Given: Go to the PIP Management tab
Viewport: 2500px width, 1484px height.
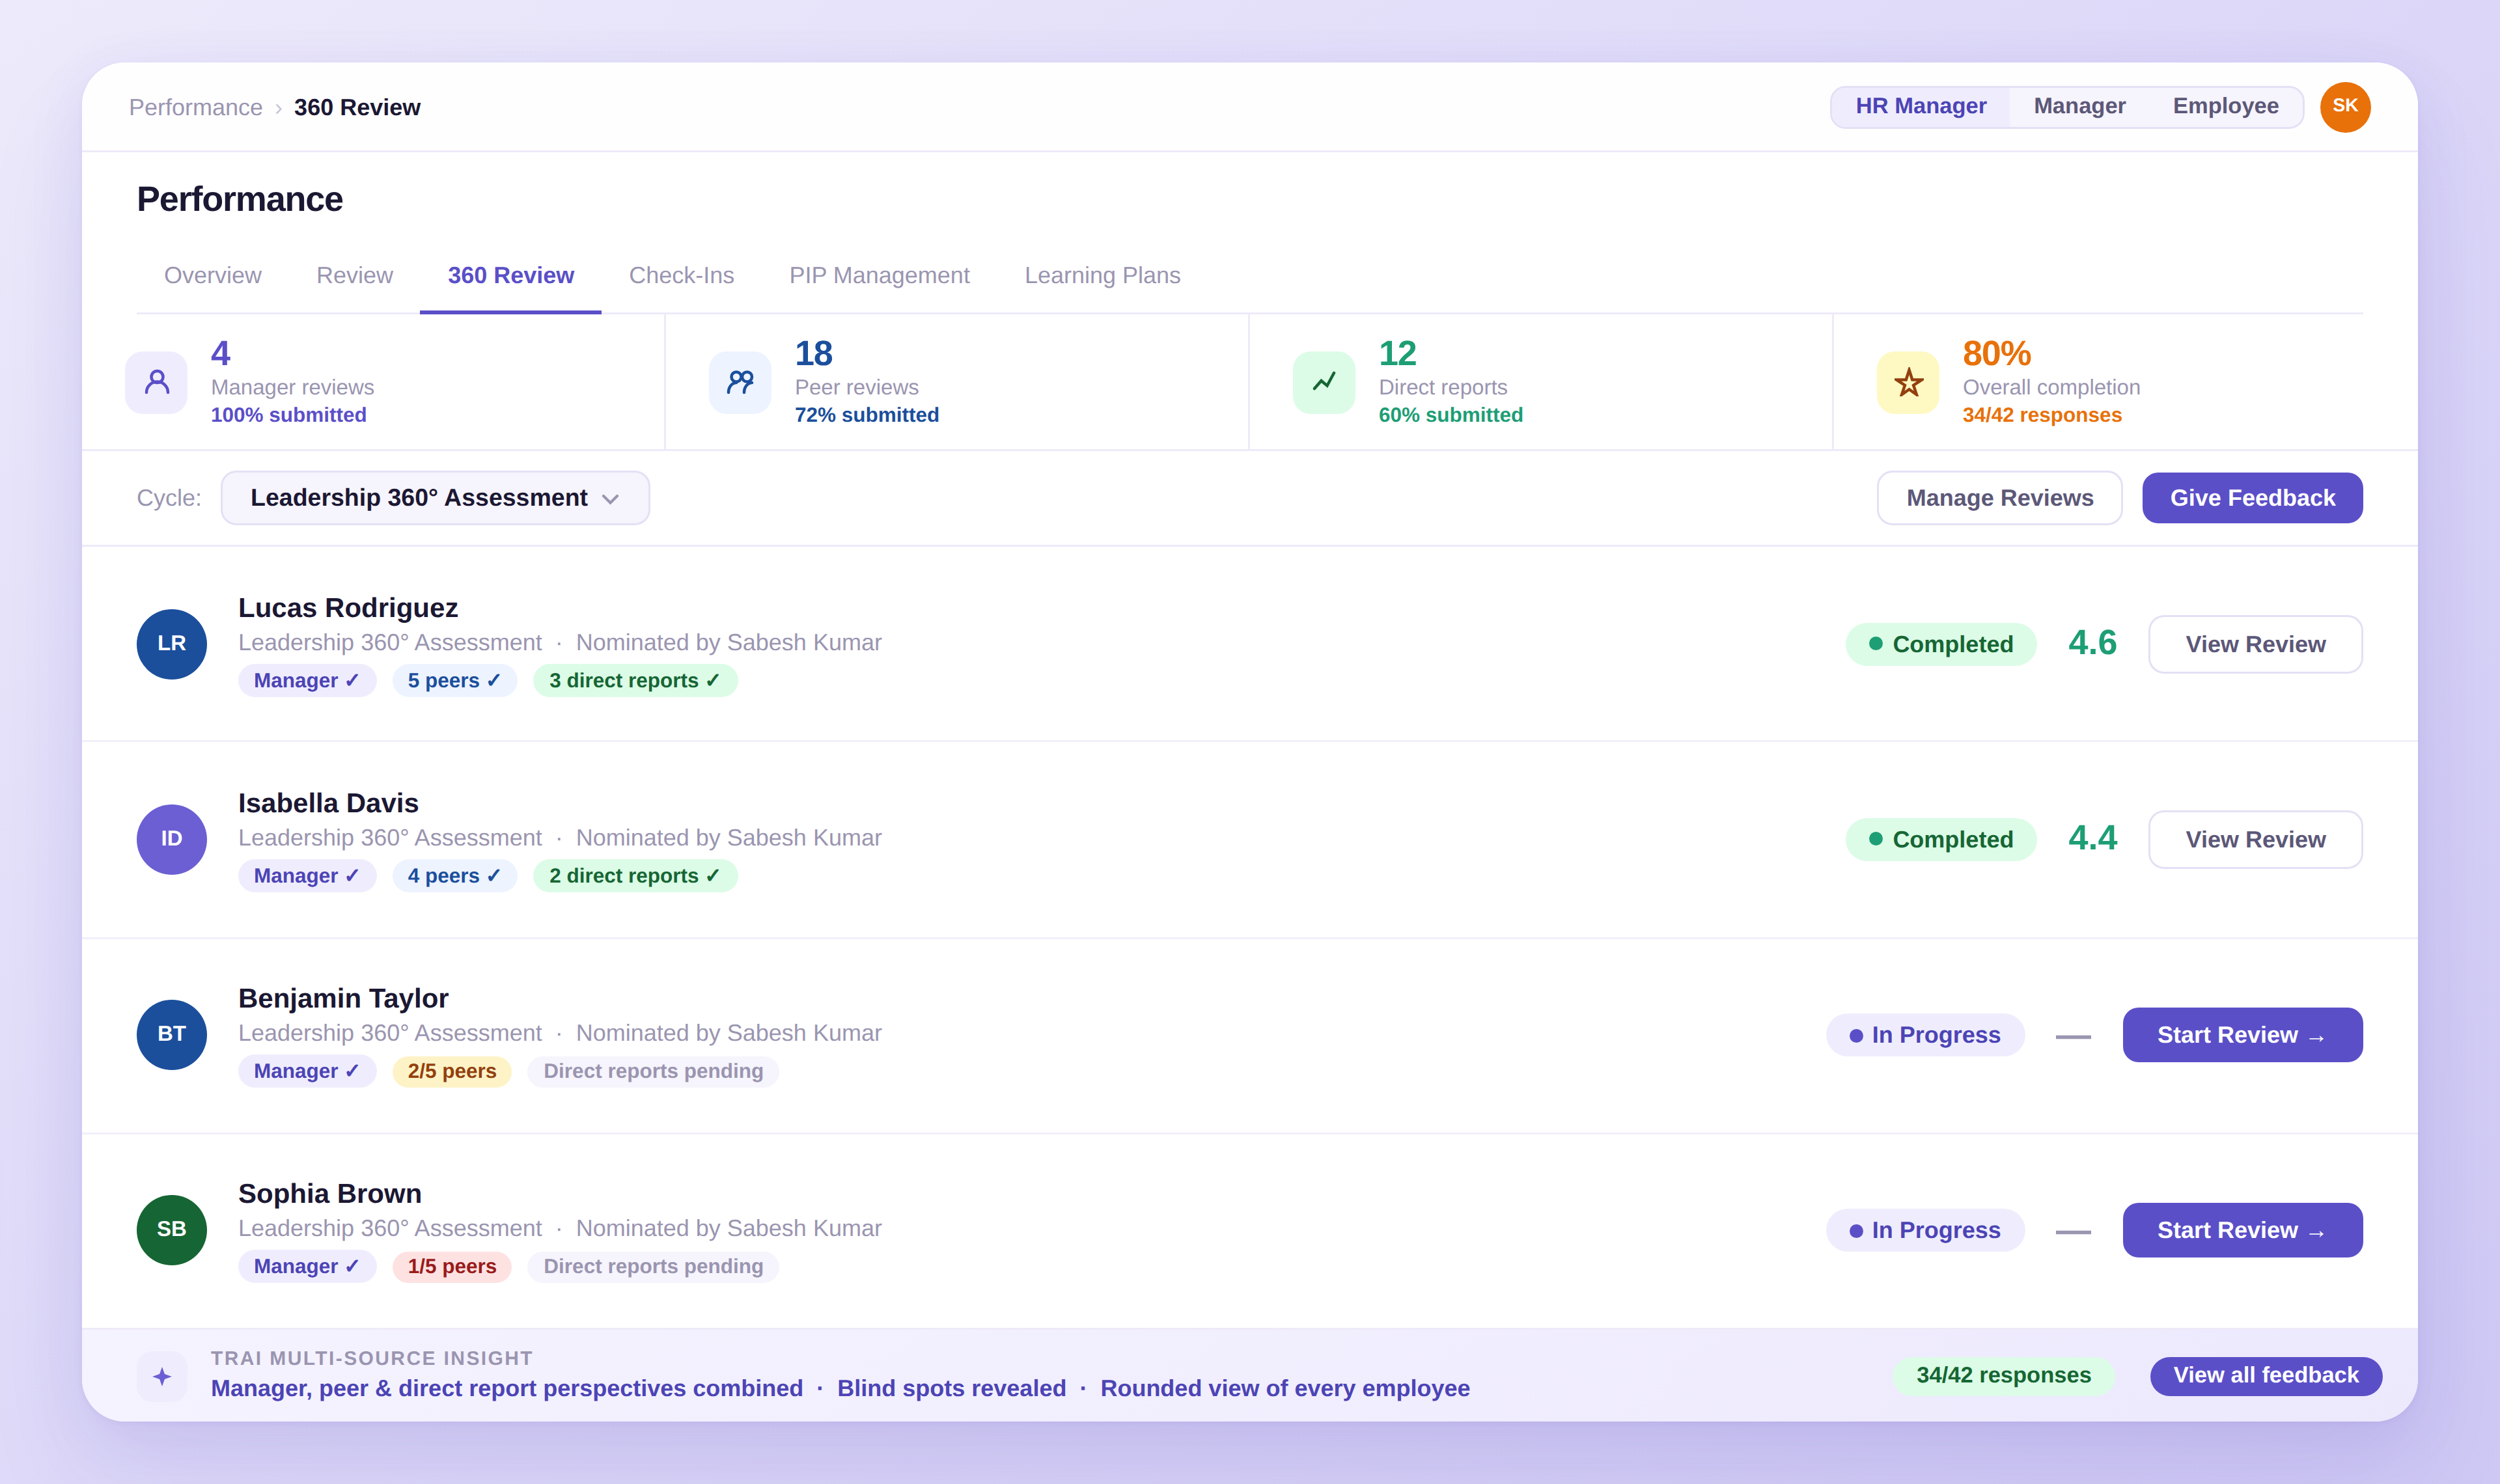Looking at the screenshot, I should point(879,275).
